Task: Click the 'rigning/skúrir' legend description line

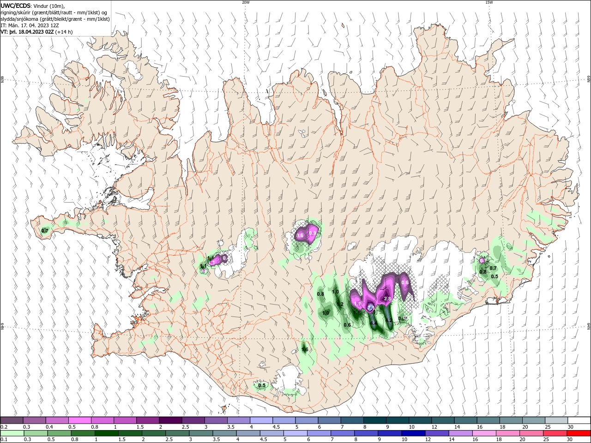Action: click(54, 12)
